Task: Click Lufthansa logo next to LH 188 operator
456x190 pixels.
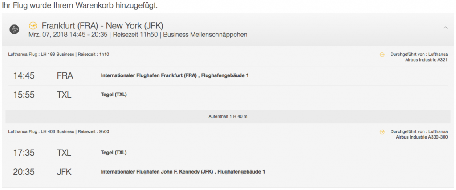Action: [x=382, y=54]
